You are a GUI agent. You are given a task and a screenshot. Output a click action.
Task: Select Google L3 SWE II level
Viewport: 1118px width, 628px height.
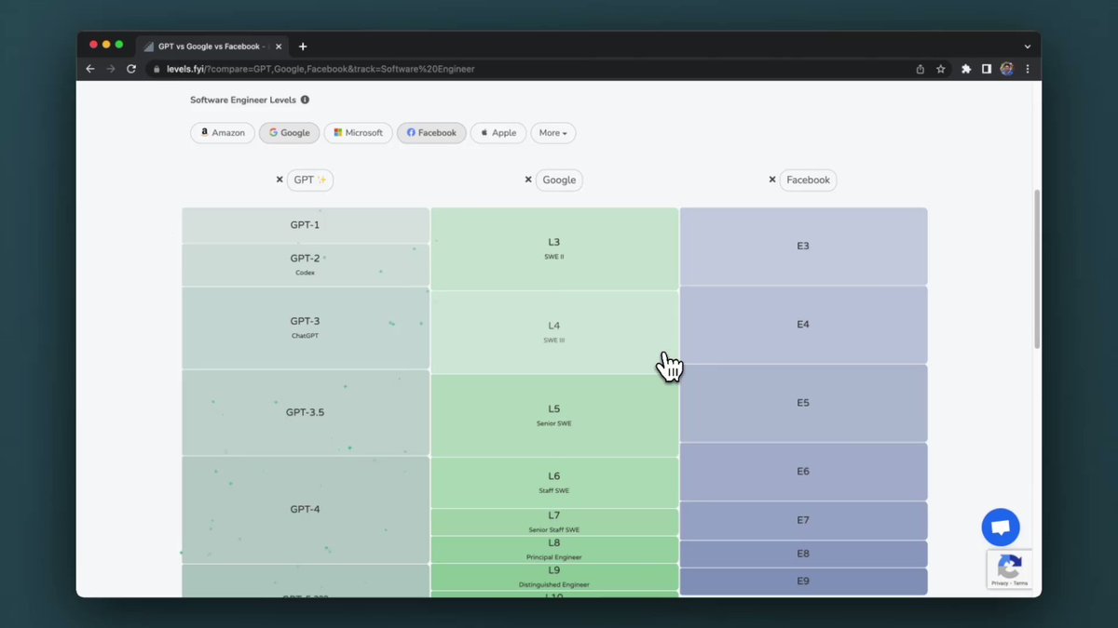coord(554,248)
